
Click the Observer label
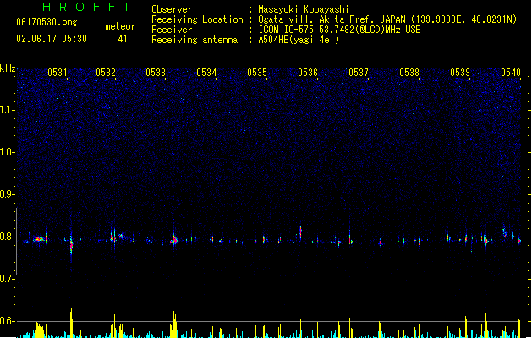click(x=172, y=9)
